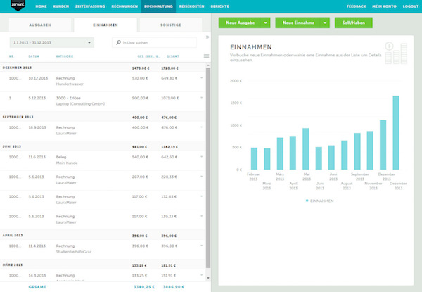Select the StudienbeihilfeGraz invoice row
The height and width of the screenshot is (292, 422).
[103, 250]
